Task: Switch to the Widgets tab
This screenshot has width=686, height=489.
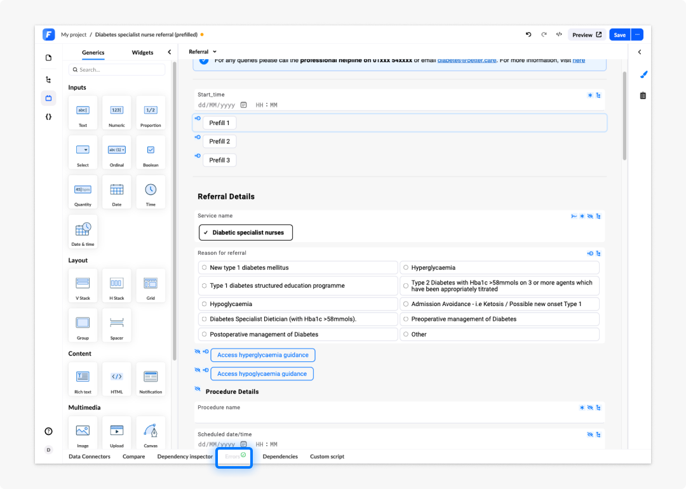Action: click(143, 53)
